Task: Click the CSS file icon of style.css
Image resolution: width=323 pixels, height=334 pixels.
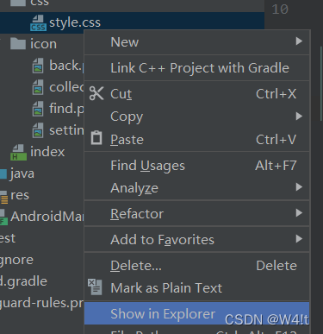Action: [x=38, y=23]
